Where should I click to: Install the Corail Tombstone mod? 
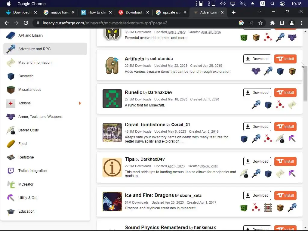(x=285, y=127)
